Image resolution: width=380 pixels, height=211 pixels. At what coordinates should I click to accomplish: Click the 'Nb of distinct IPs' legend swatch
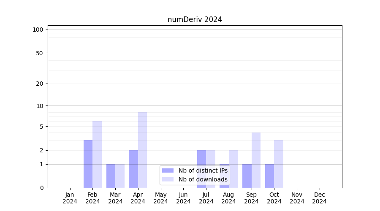click(168, 170)
